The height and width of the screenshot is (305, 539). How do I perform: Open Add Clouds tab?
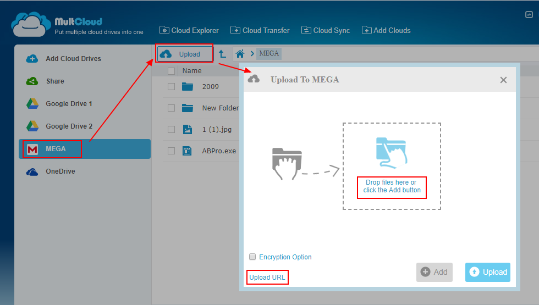pyautogui.click(x=386, y=31)
